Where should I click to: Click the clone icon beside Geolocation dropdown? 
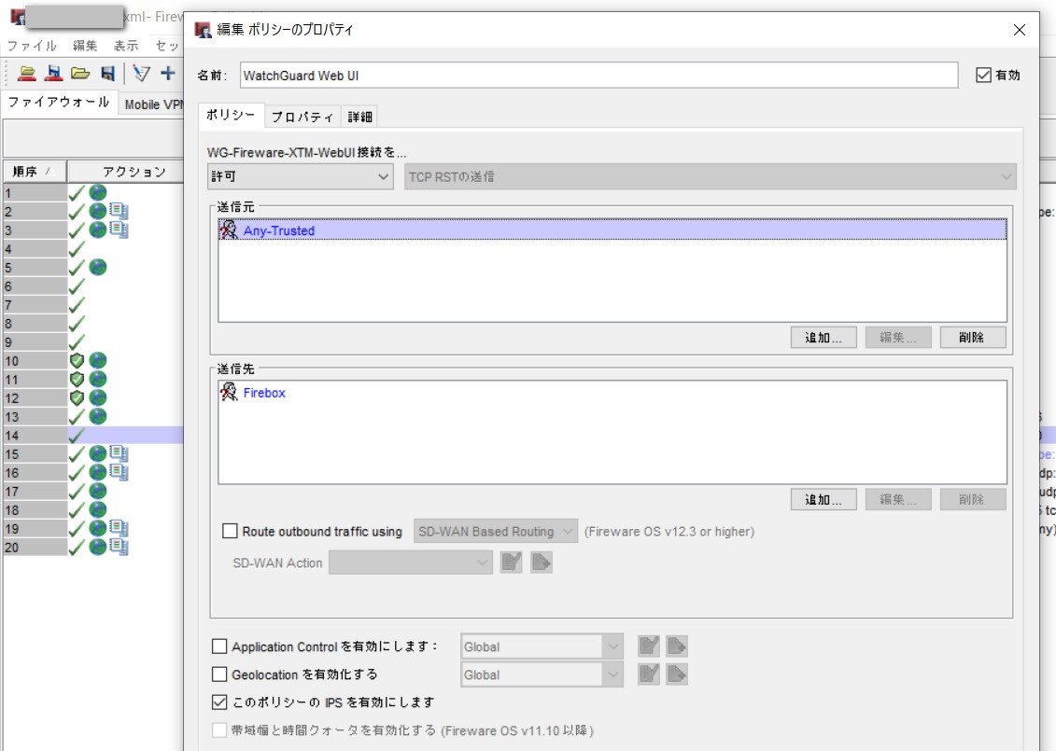677,674
